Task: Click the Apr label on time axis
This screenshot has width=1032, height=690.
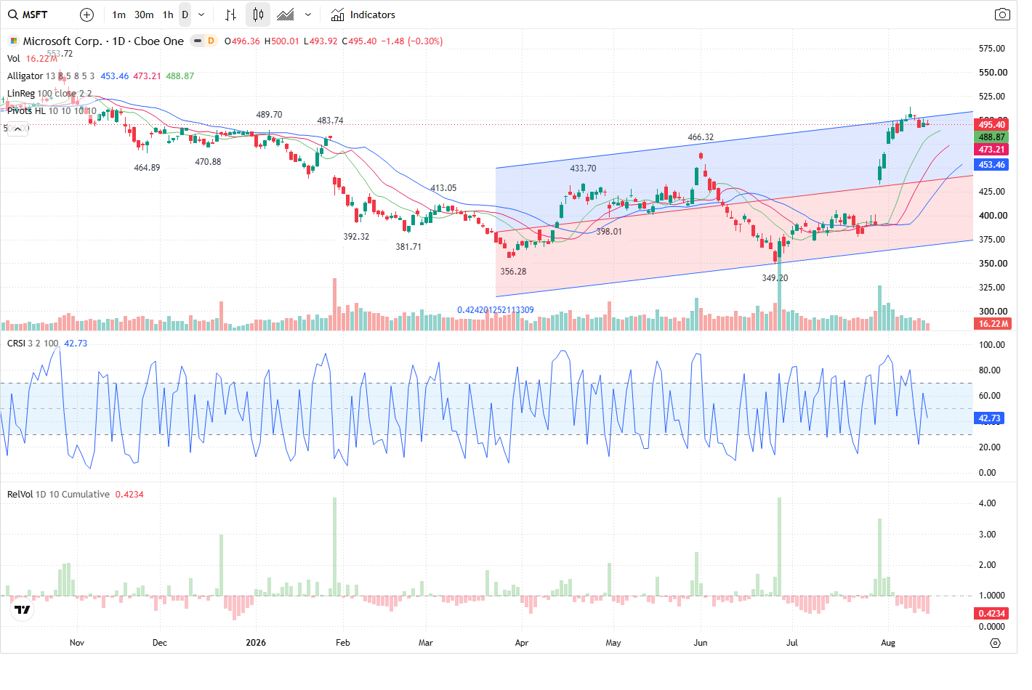Action: [x=522, y=643]
